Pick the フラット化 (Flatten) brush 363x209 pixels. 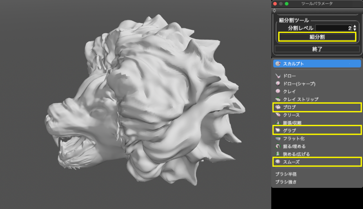pos(278,139)
